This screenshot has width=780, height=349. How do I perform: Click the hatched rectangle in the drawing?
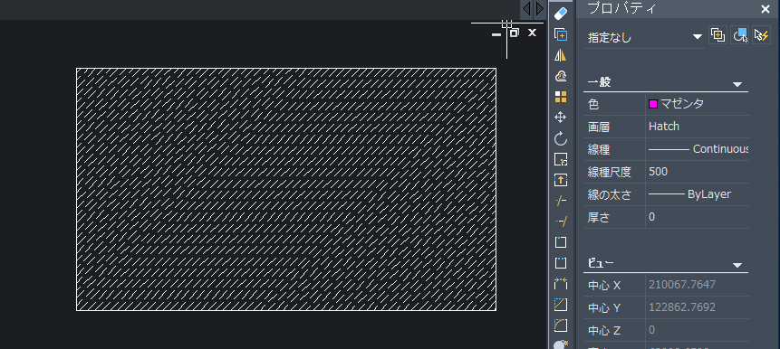point(286,189)
